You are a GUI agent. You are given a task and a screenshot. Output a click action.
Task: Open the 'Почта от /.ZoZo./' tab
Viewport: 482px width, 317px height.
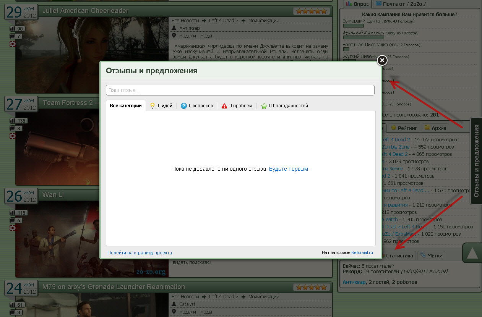(x=401, y=4)
